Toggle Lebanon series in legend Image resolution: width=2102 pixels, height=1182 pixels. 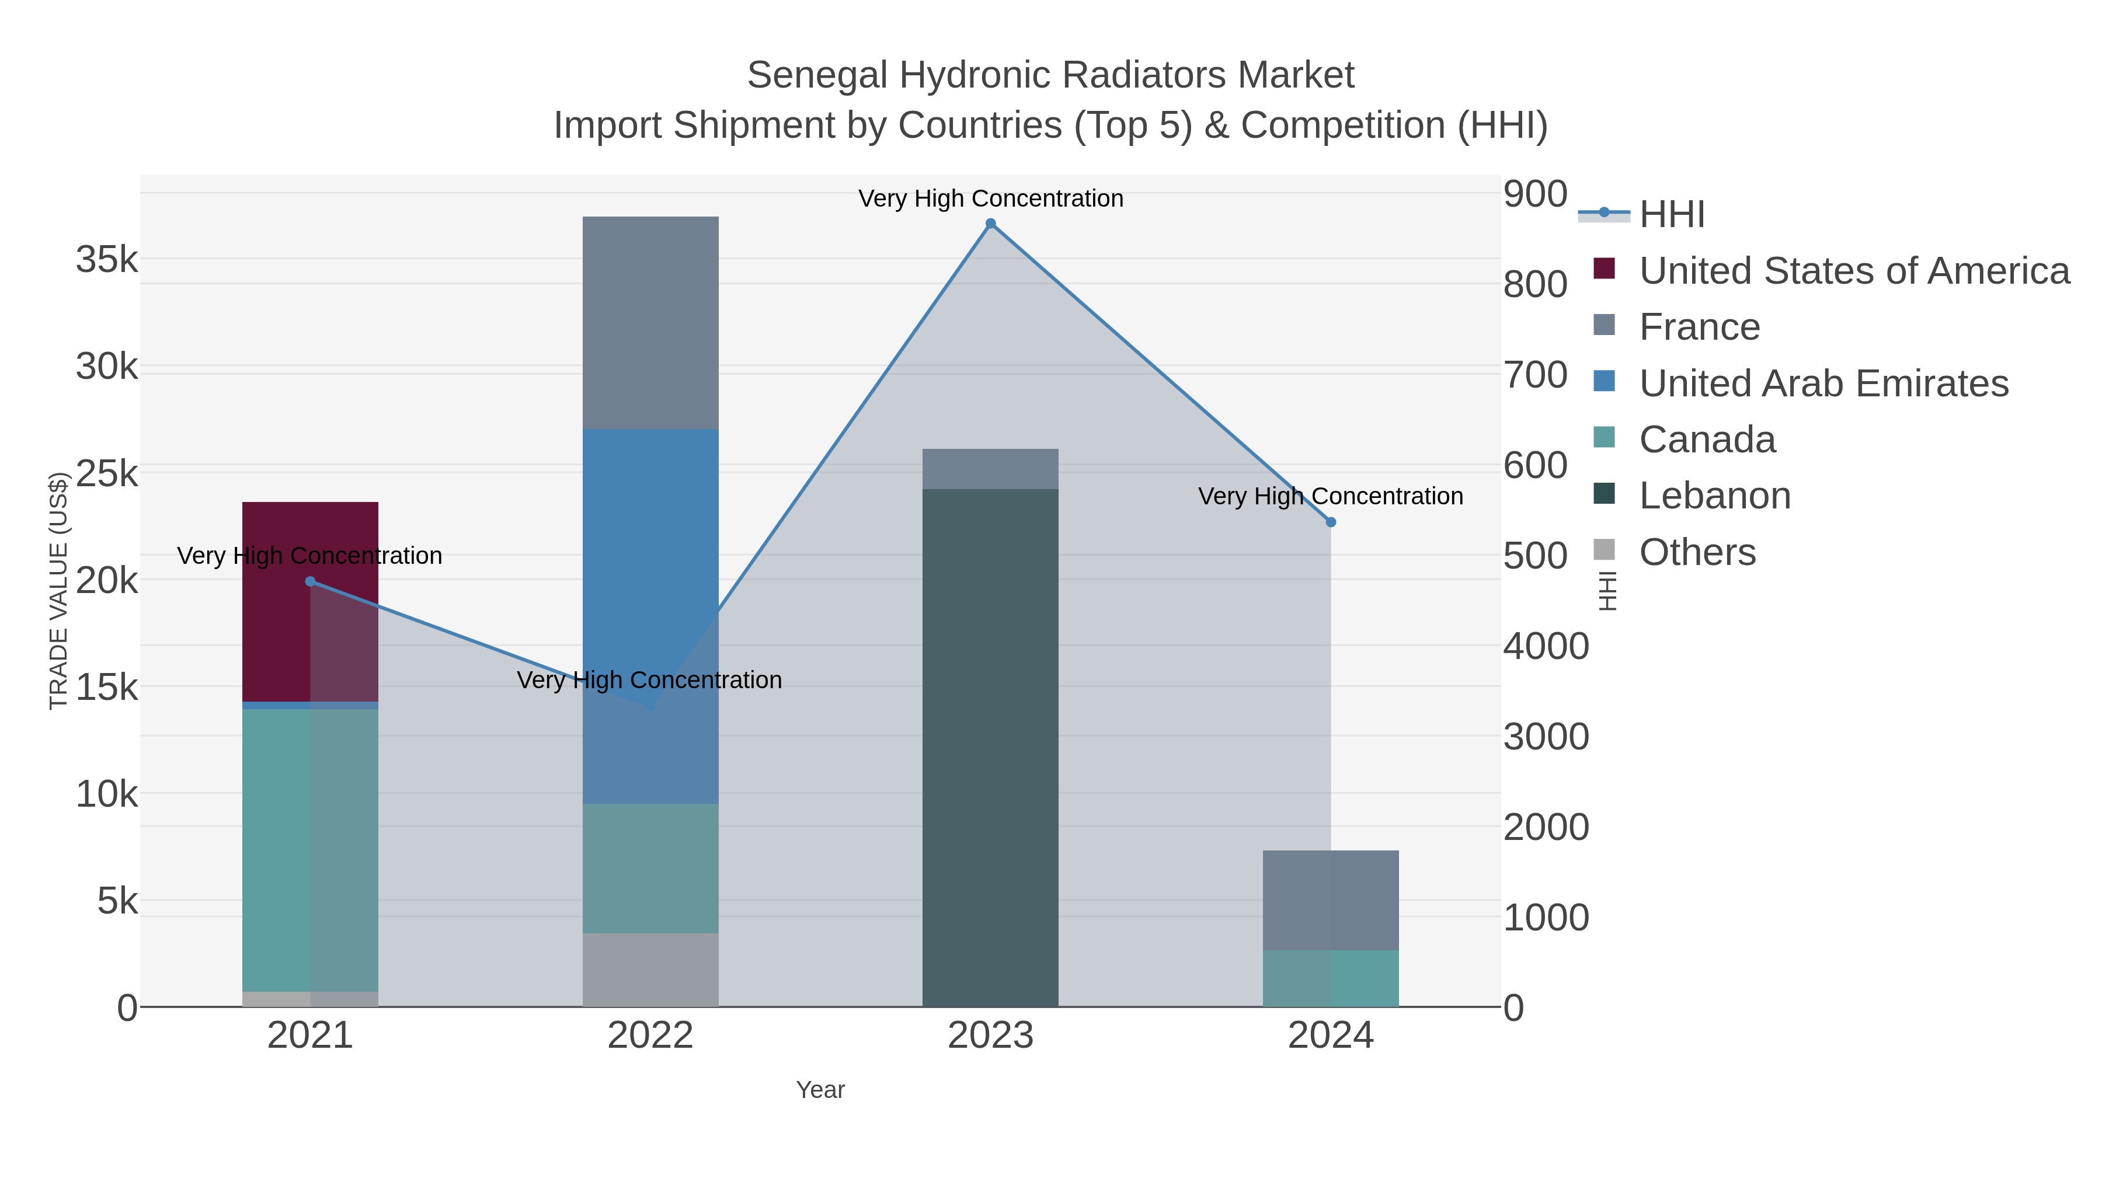click(x=1692, y=495)
